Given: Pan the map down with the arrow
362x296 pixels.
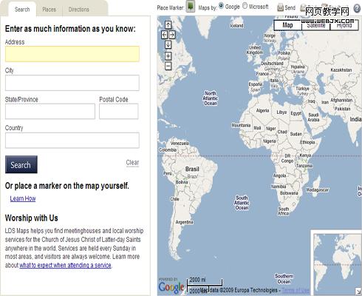Looking at the screenshot, I should pos(168,44).
